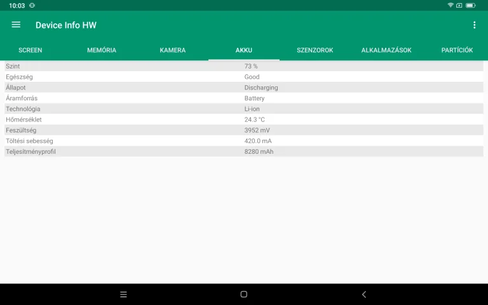Image resolution: width=488 pixels, height=305 pixels.
Task: Click the 8280 mAh capacity value
Action: click(259, 152)
